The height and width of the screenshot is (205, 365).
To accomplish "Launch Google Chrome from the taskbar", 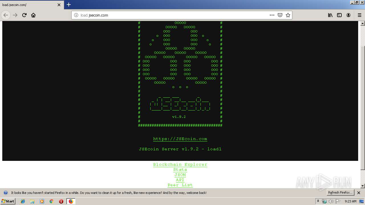I will 52,201.
